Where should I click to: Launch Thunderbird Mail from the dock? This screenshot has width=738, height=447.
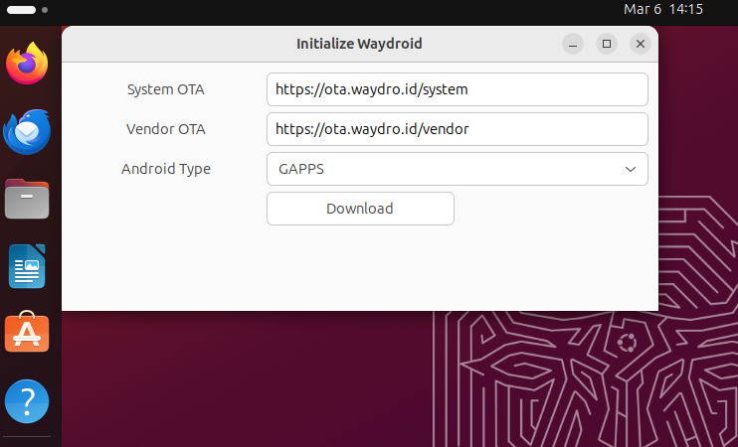(x=27, y=132)
